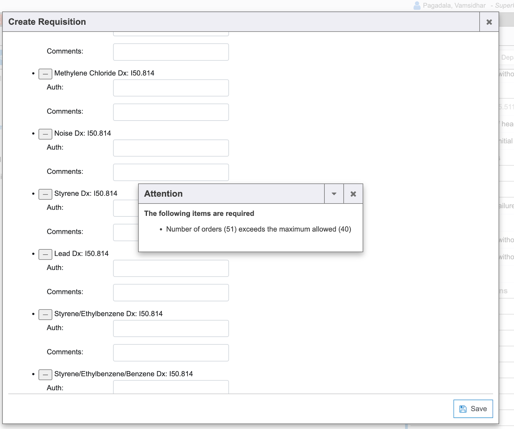Focus the Noise Comments text field
The width and height of the screenshot is (514, 429).
(x=171, y=172)
